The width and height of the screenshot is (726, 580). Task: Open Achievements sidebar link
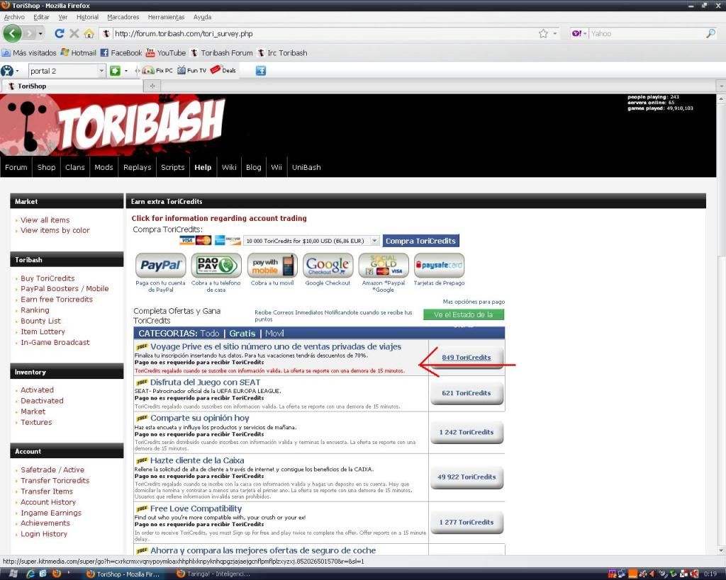45,523
